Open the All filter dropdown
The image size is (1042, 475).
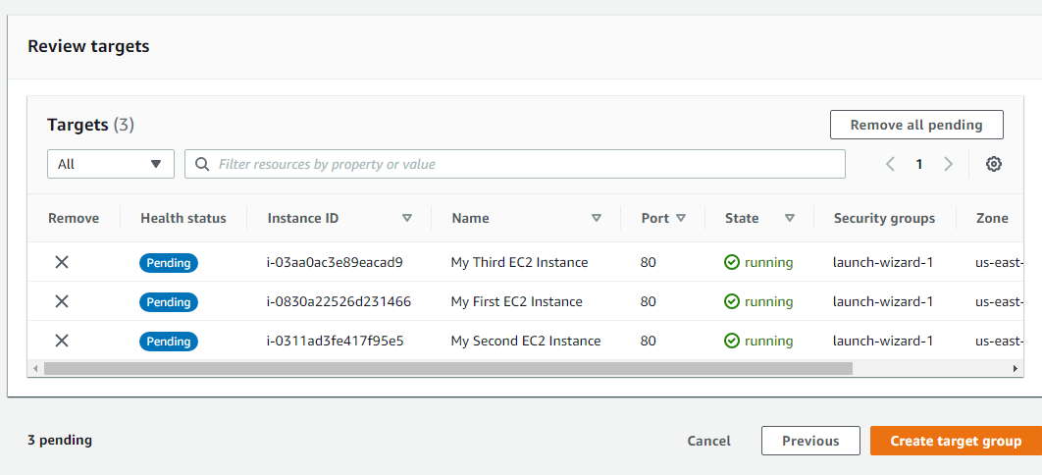point(111,164)
